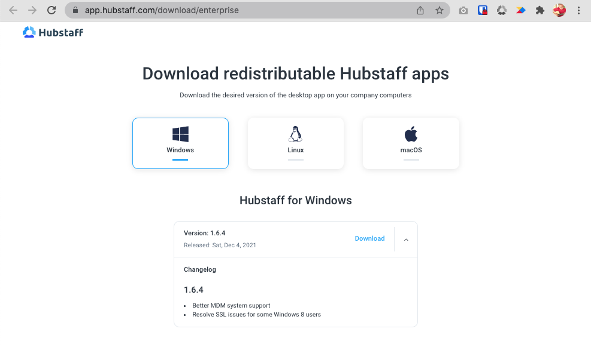Click the Changelog heading
591x347 pixels.
tap(200, 269)
